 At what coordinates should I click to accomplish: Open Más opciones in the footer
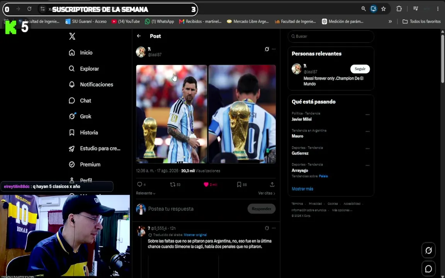pos(342,210)
